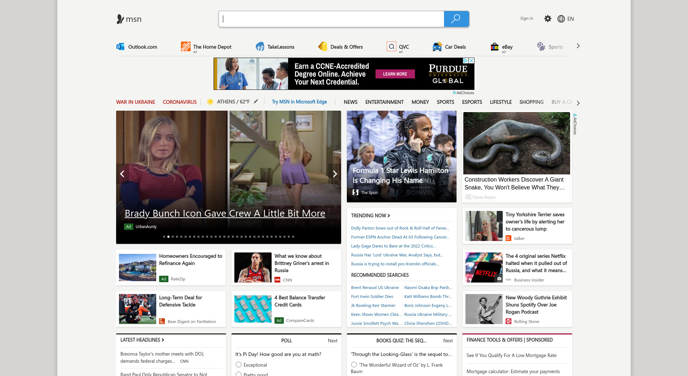Open the SHOPPING category
This screenshot has height=376, width=688.
pos(531,102)
